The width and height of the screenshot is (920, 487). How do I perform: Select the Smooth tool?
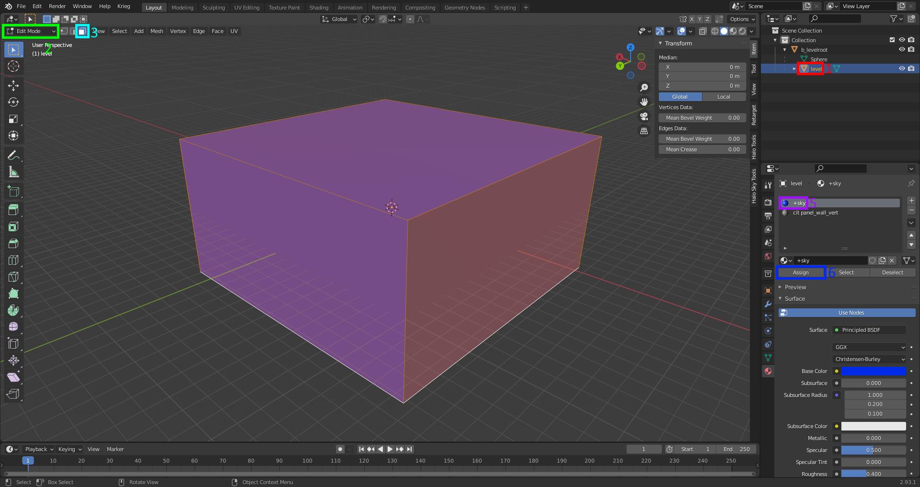pyautogui.click(x=13, y=327)
